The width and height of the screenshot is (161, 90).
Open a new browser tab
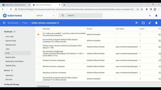pos(64,5)
